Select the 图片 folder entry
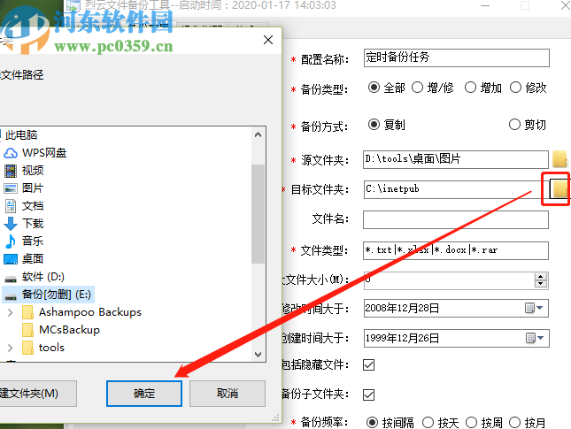571x429 pixels. [24, 188]
